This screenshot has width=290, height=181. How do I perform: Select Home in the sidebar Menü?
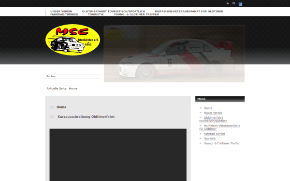(x=208, y=108)
